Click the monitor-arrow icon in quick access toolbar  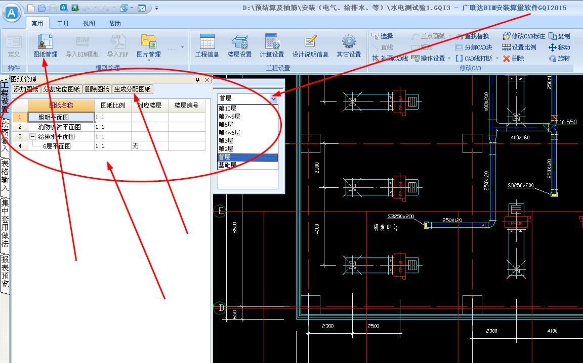point(142,8)
